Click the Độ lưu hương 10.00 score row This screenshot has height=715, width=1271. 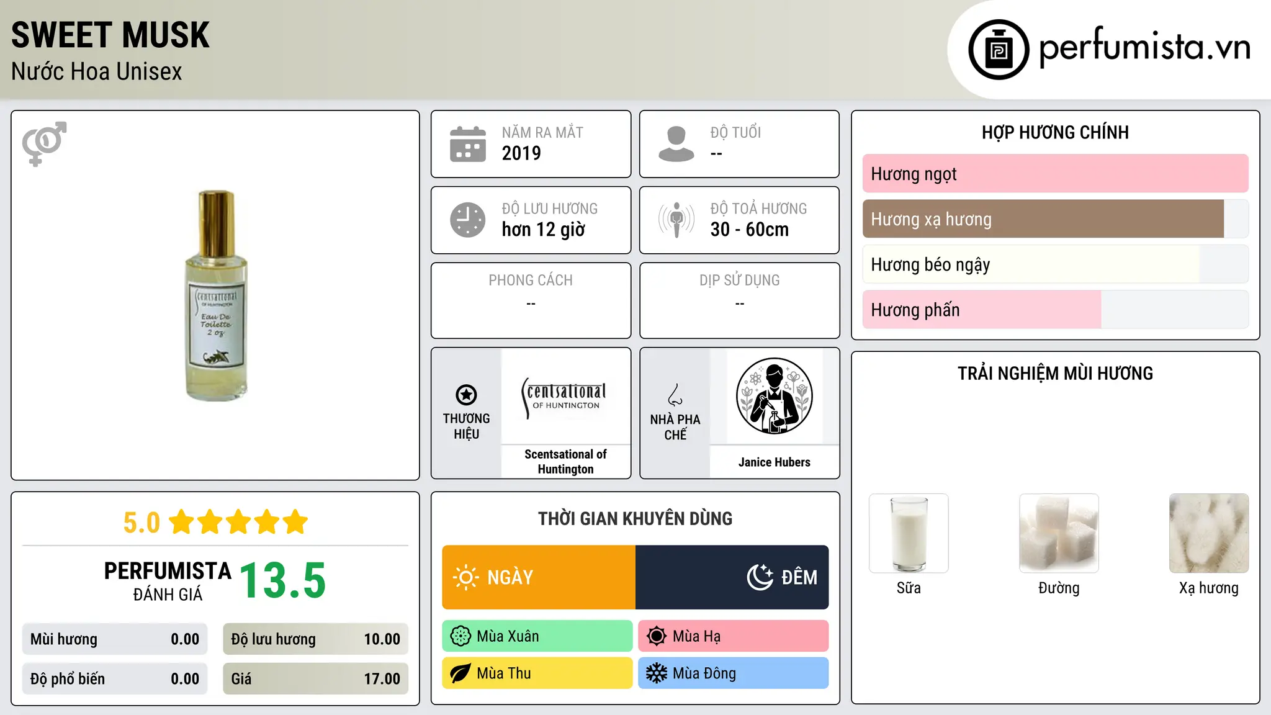point(316,639)
